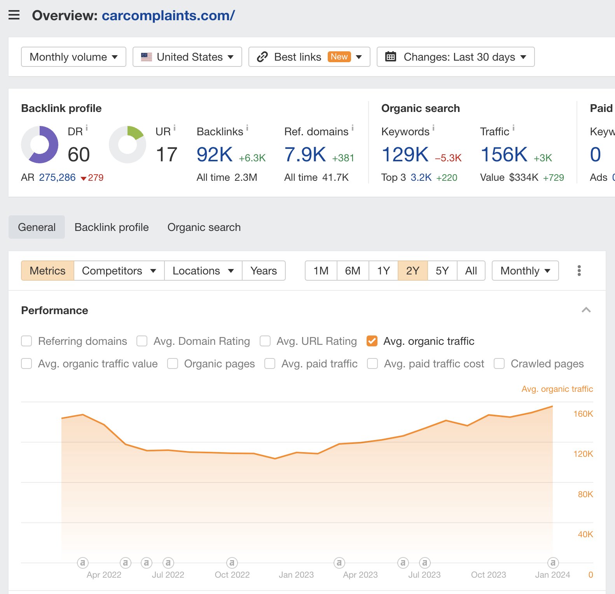Select the Metrics tab
Viewport: 615px width, 594px height.
pos(47,271)
